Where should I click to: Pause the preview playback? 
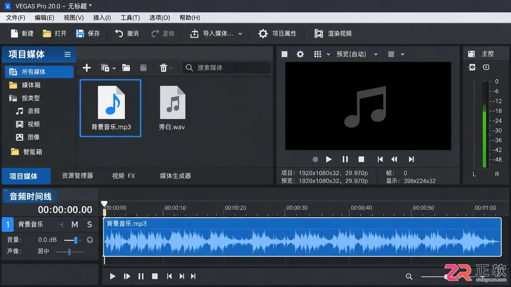coord(345,159)
